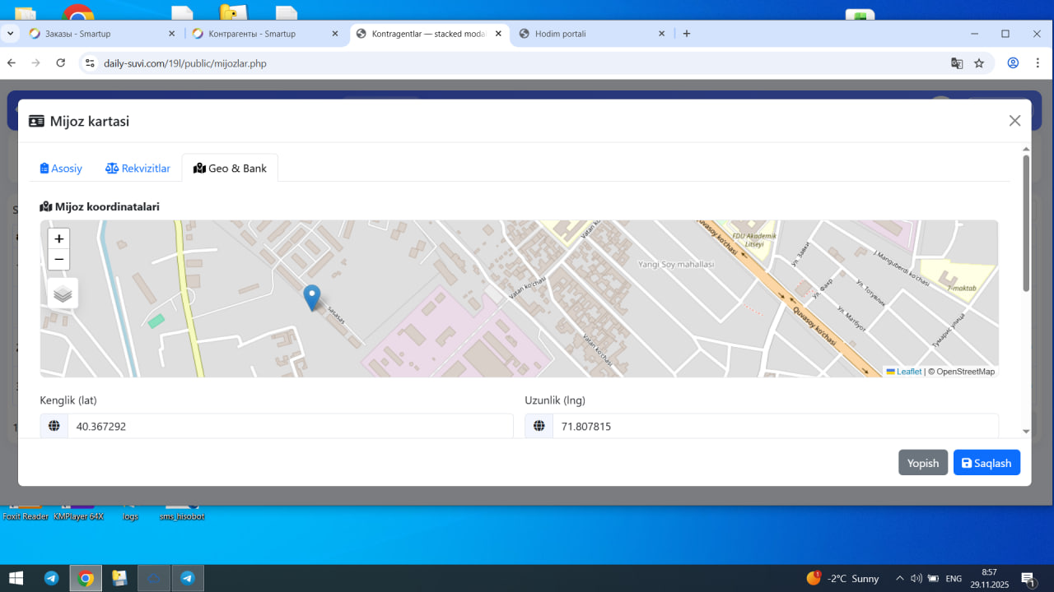Switch to the Rekvizitlar tab
1054x592 pixels.
[x=138, y=169]
